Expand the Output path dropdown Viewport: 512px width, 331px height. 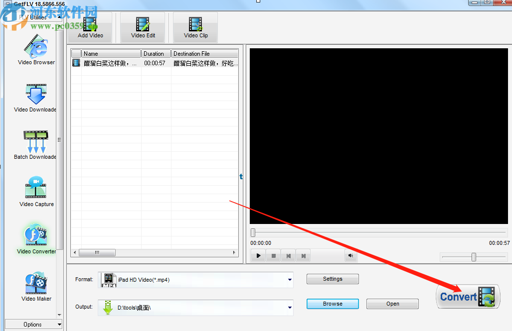pyautogui.click(x=289, y=308)
